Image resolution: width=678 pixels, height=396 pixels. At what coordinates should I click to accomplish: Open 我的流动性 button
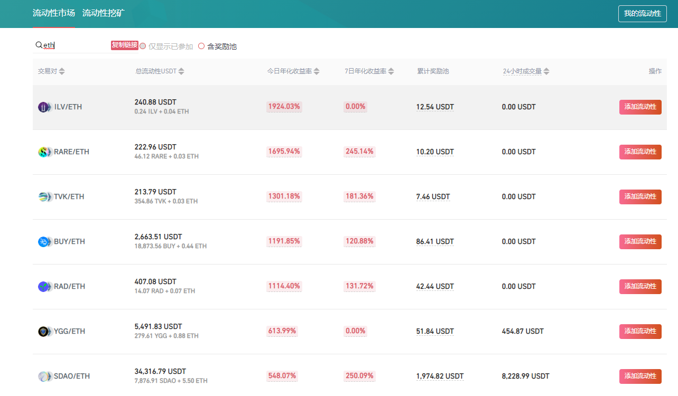click(642, 13)
